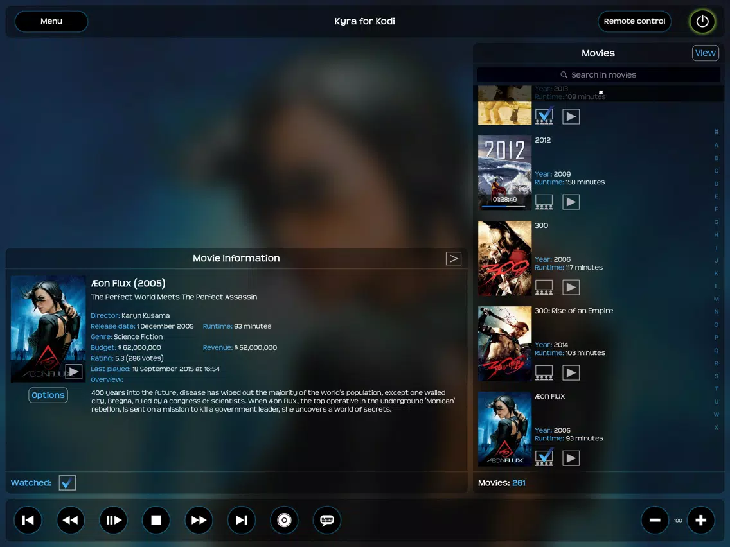The width and height of the screenshot is (730, 547).
Task: Rewind playback
Action: click(x=71, y=520)
